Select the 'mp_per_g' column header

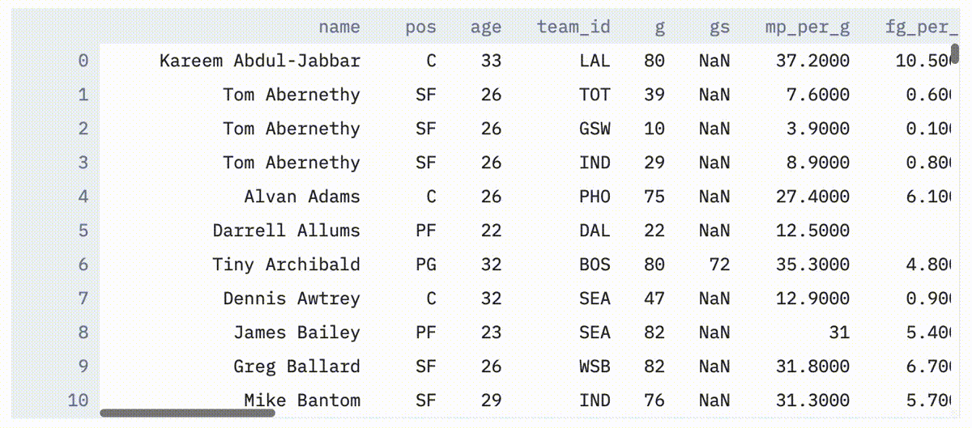pos(808,27)
